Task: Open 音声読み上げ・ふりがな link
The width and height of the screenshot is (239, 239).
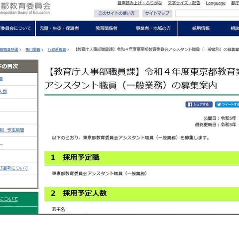Action: coord(140,3)
